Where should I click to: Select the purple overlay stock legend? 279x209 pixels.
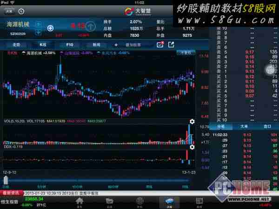[x=76, y=53]
